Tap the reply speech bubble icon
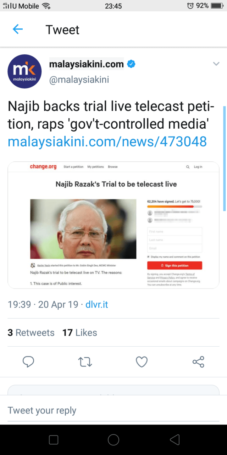The height and width of the screenshot is (455, 227). tap(28, 362)
